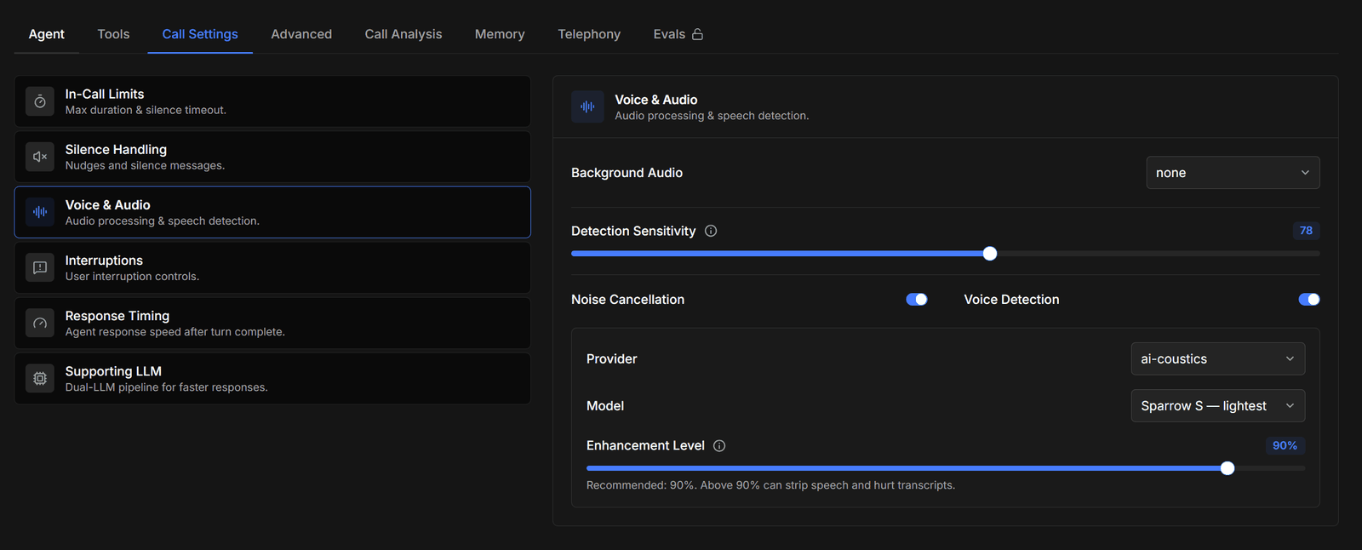This screenshot has width=1362, height=550.
Task: Click the Enhancement Level slider handle
Action: tap(1228, 468)
